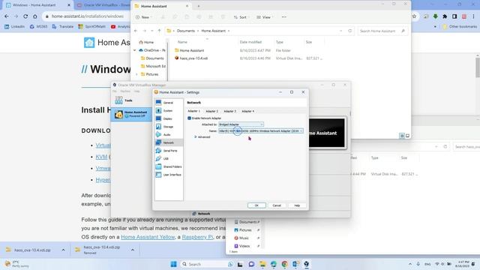Click the Home Assistant VM preview thumbnail
This screenshot has height=270, width=480.
(x=327, y=133)
